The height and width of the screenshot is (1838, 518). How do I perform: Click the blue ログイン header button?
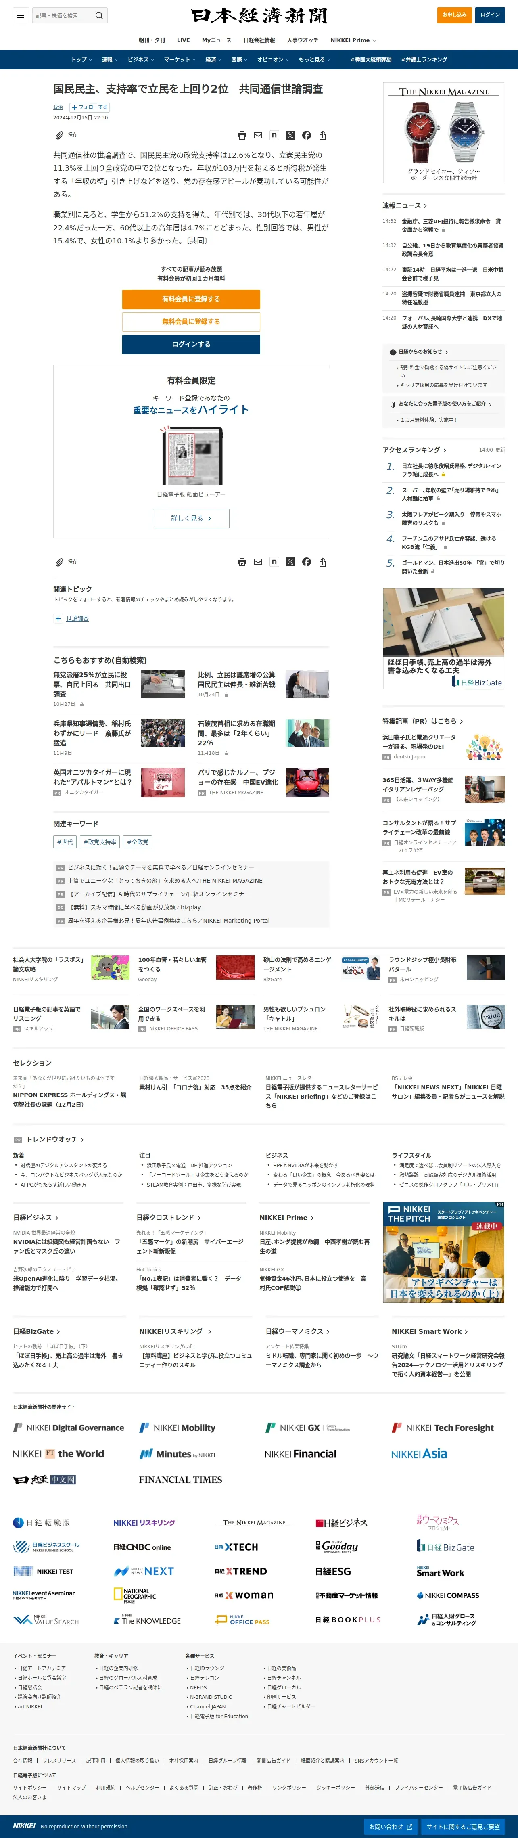(x=490, y=15)
